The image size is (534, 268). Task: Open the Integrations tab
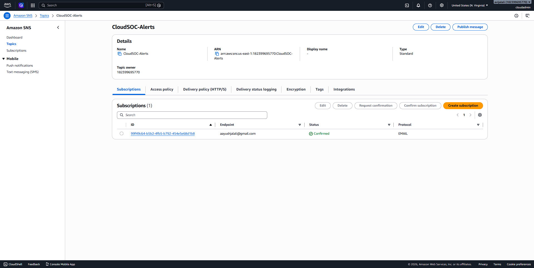(344, 89)
